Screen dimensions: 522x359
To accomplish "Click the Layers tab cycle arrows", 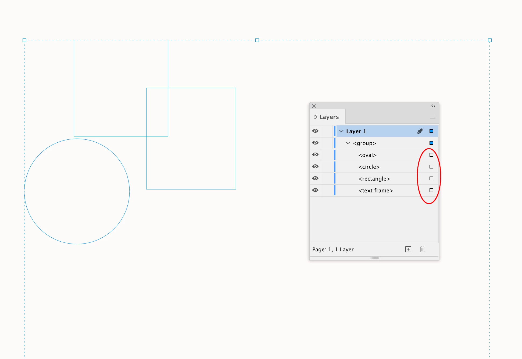I will (315, 117).
